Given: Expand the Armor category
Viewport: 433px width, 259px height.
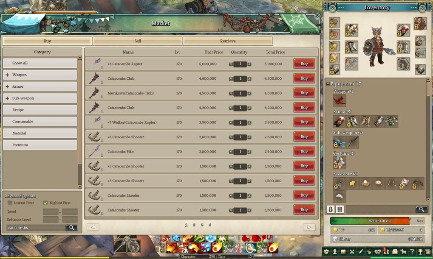Looking at the screenshot, I should [x=7, y=86].
